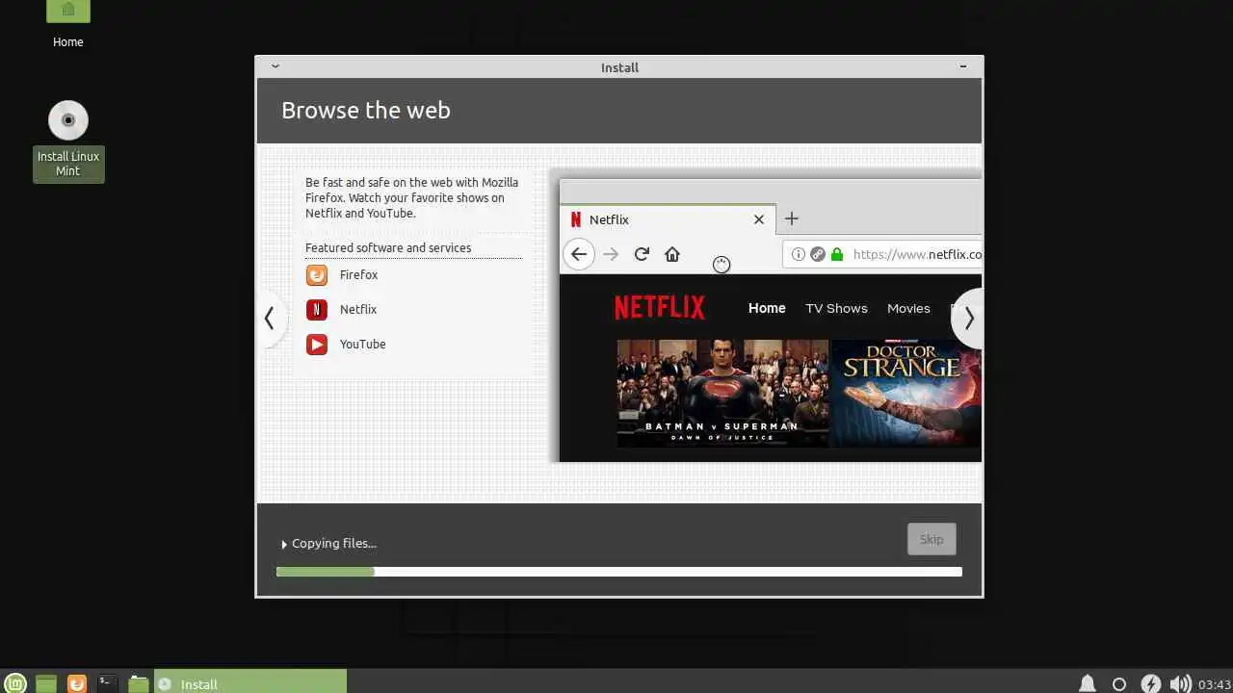
Task: Click the YouTube icon in featured list
Action: coord(317,345)
